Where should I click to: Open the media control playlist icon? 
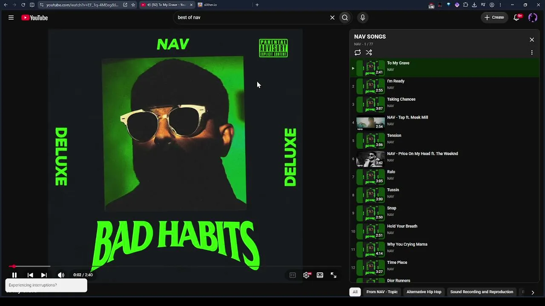pos(483,5)
